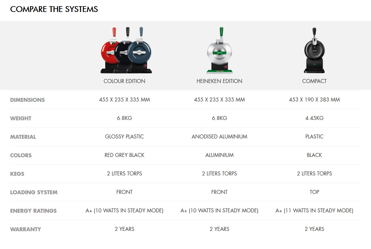Click GLOSSY PLASTIC material value
Image resolution: width=371 pixels, height=249 pixels.
point(124,136)
